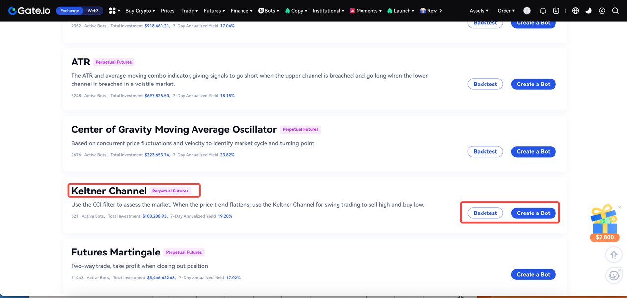Open the notifications bell

tap(543, 11)
